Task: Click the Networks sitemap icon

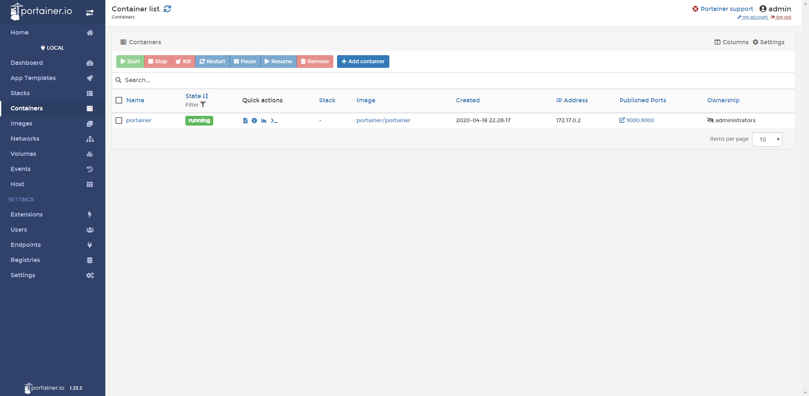Action: click(90, 139)
